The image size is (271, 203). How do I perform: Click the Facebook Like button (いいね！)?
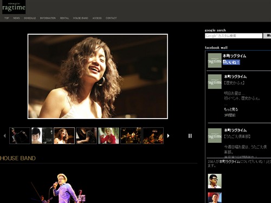tap(231, 62)
